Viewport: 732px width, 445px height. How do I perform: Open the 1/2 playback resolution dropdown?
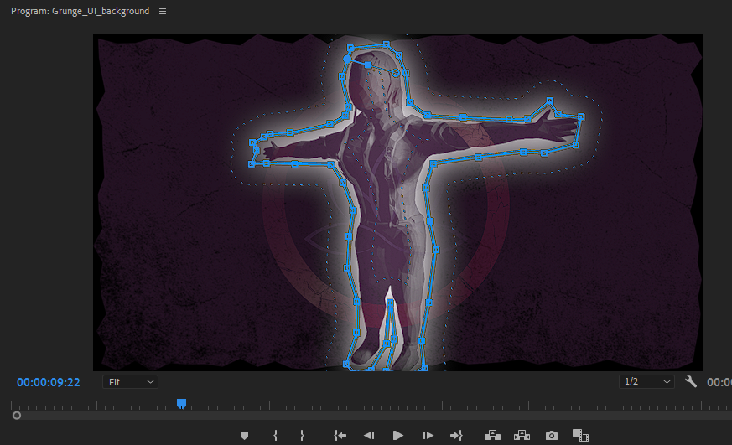point(646,382)
